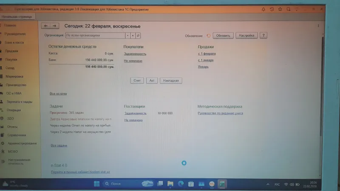This screenshot has height=191, width=340.
Task: Open the Производство section
Action: click(16, 85)
